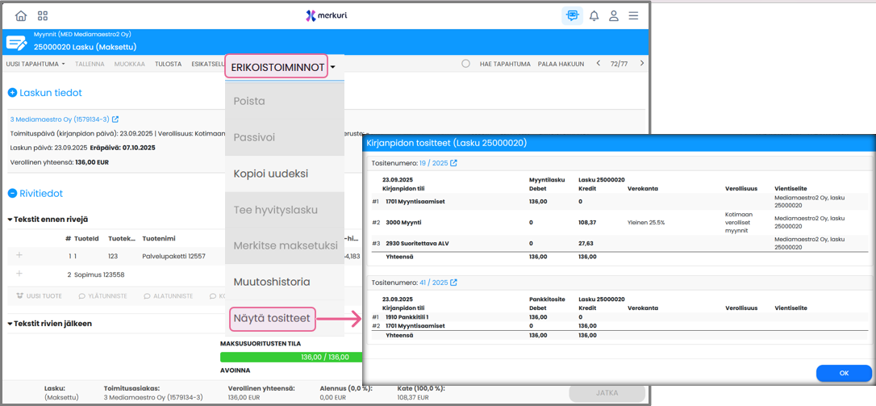Open voucher number 41 / 2025 link
The width and height of the screenshot is (876, 406).
click(433, 283)
